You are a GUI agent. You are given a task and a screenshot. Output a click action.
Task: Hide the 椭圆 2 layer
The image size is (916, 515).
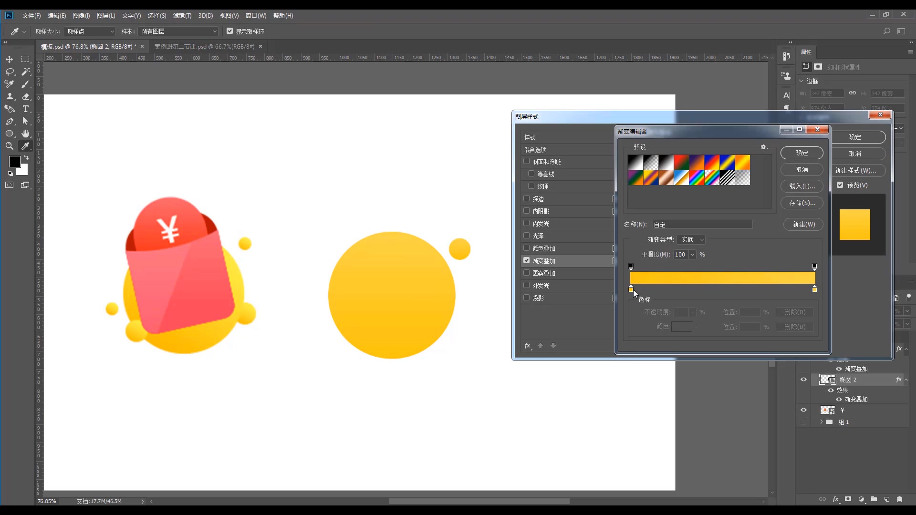(x=803, y=380)
